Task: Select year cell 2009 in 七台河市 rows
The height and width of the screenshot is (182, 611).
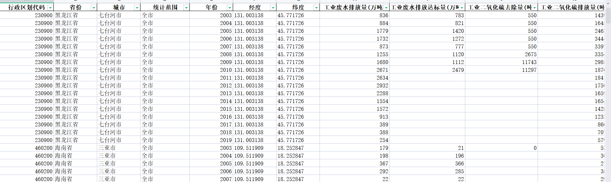Action: click(211, 62)
